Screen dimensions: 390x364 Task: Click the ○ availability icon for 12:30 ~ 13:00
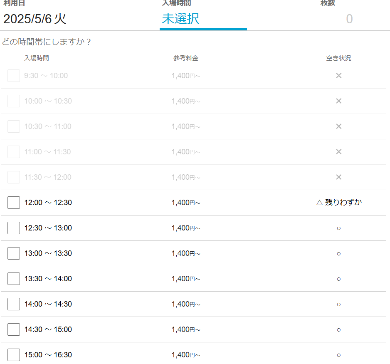coord(338,228)
